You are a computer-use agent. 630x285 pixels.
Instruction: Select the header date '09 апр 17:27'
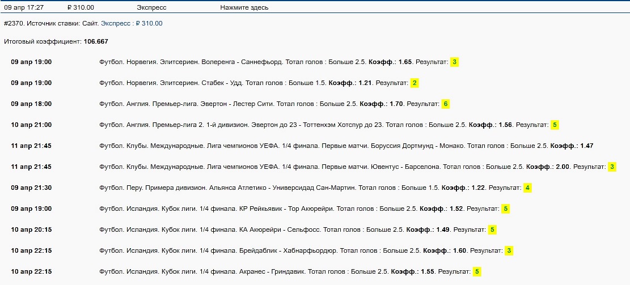pyautogui.click(x=24, y=7)
